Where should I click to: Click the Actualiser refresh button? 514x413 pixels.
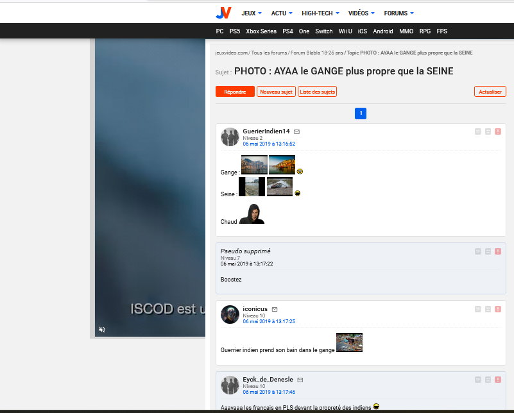point(490,92)
